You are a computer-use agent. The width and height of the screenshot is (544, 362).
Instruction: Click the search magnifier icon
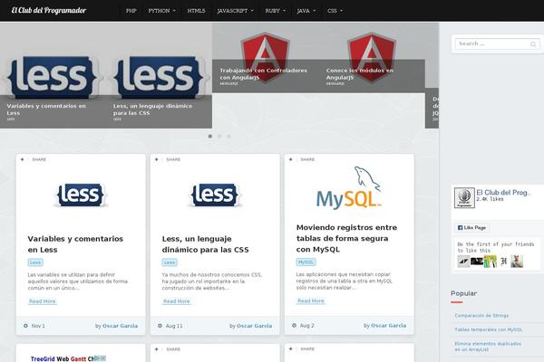pyautogui.click(x=533, y=44)
